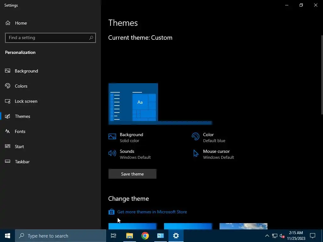Launch Google Chrome from the taskbar
The width and height of the screenshot is (323, 242).
(145, 236)
